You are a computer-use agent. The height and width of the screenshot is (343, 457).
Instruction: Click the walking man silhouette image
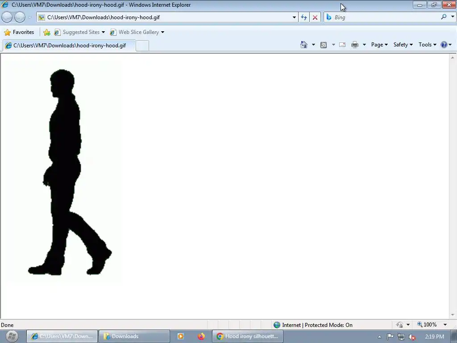[x=70, y=172]
